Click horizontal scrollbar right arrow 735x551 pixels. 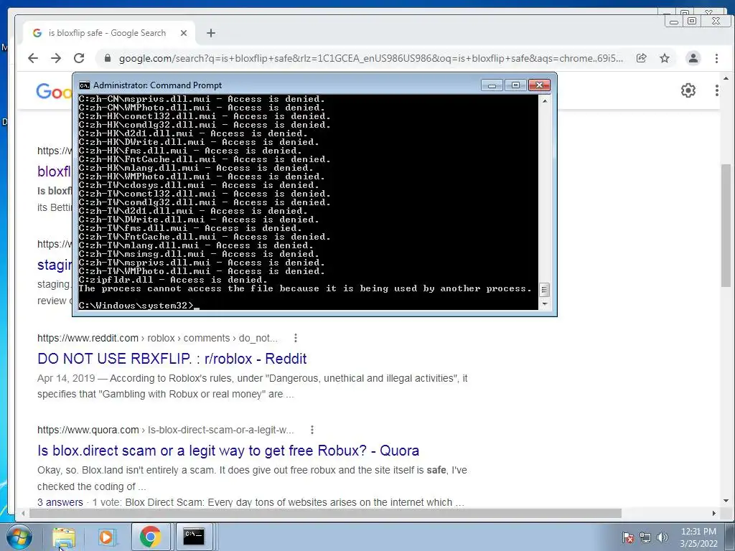(x=714, y=513)
